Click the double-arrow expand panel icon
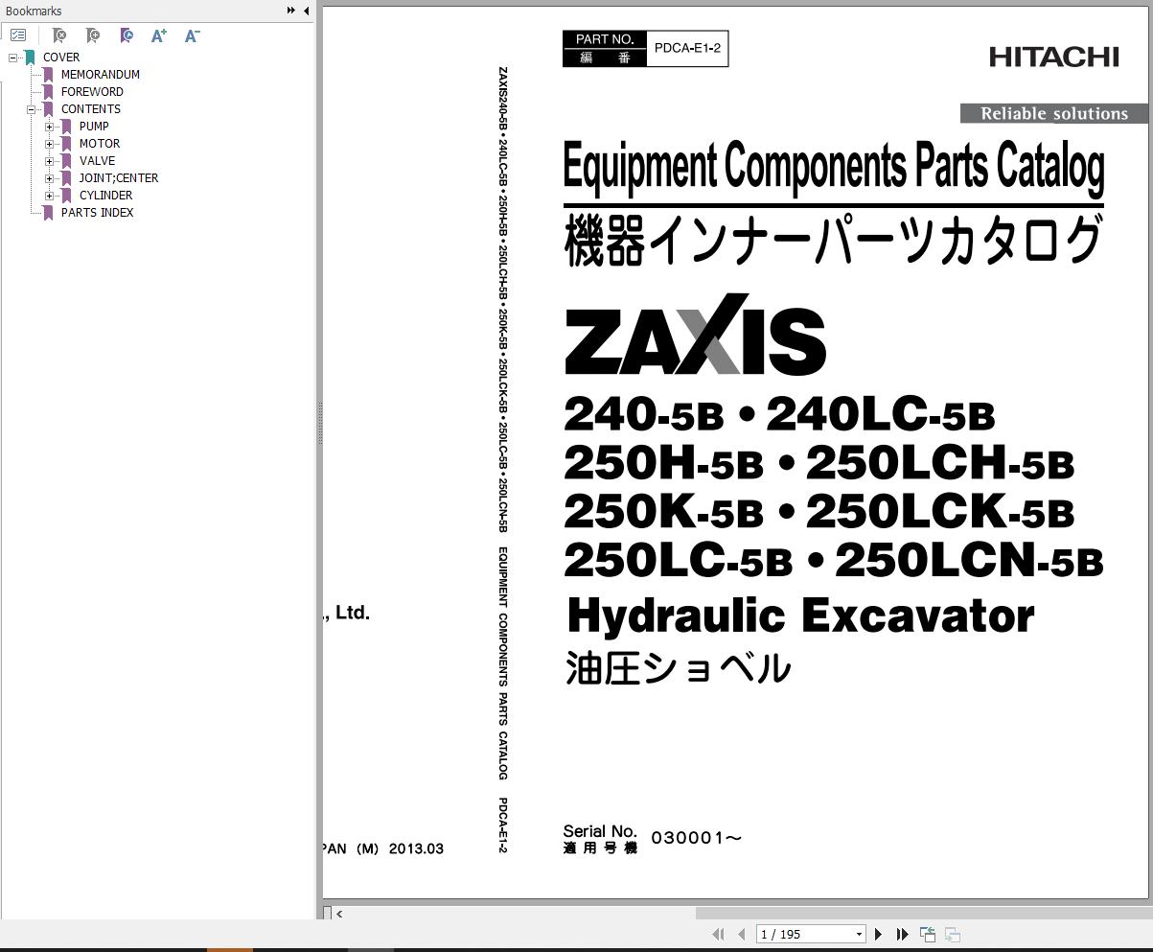The height and width of the screenshot is (952, 1153). pyautogui.click(x=291, y=11)
